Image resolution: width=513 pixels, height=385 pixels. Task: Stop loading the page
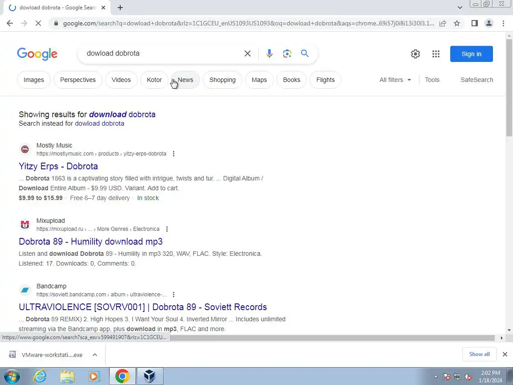(38, 23)
